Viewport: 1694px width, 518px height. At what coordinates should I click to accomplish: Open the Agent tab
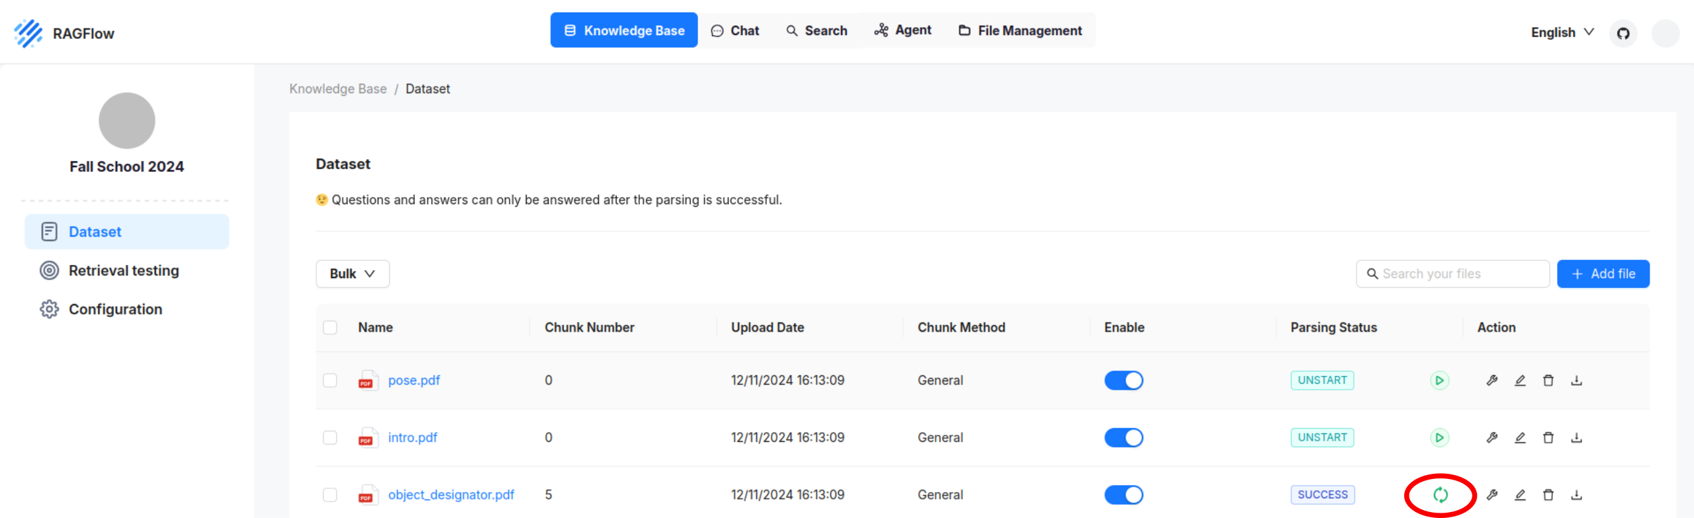903,30
